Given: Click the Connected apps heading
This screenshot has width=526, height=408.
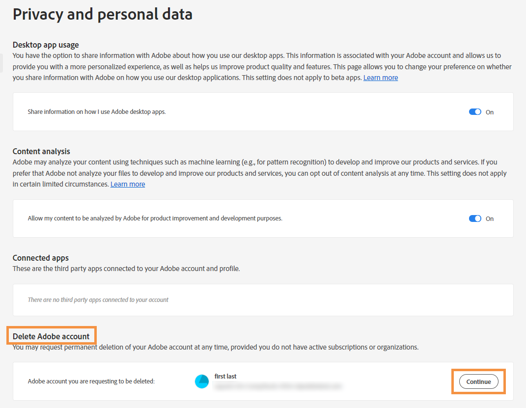Looking at the screenshot, I should 41,258.
